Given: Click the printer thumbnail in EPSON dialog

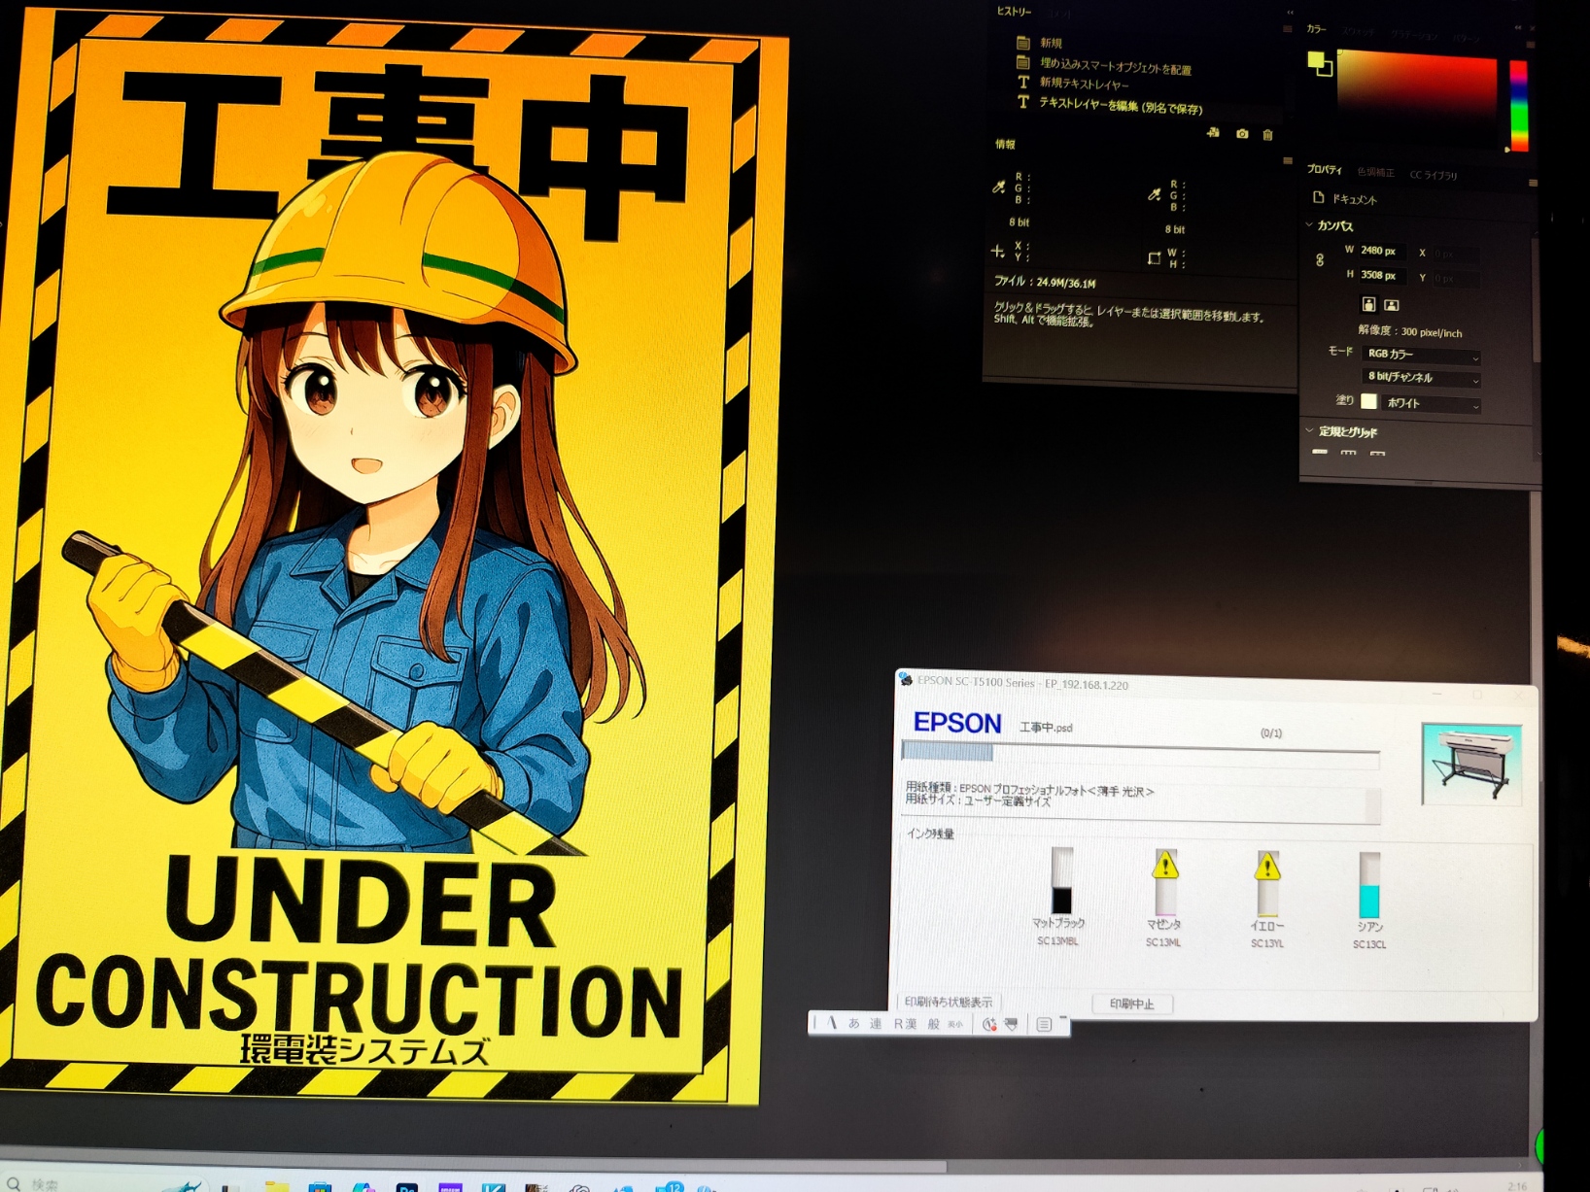Looking at the screenshot, I should tap(1471, 764).
